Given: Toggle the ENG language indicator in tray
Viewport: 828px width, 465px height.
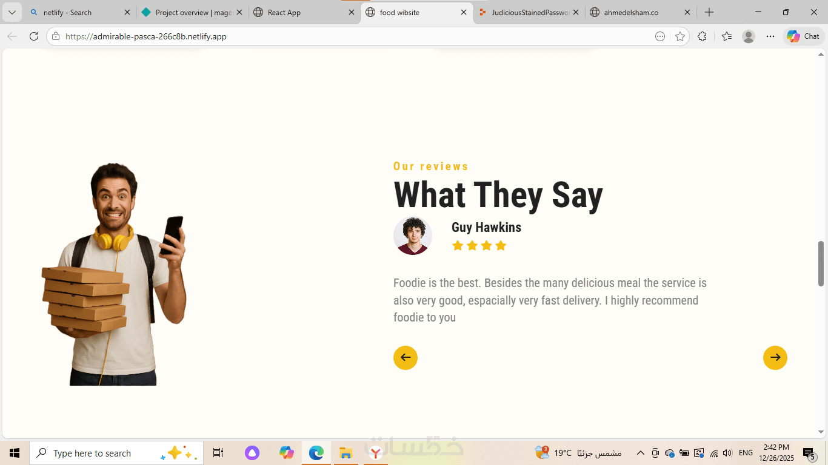Looking at the screenshot, I should point(746,453).
